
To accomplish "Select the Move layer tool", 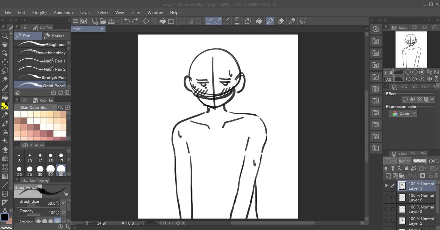I will click(5, 62).
